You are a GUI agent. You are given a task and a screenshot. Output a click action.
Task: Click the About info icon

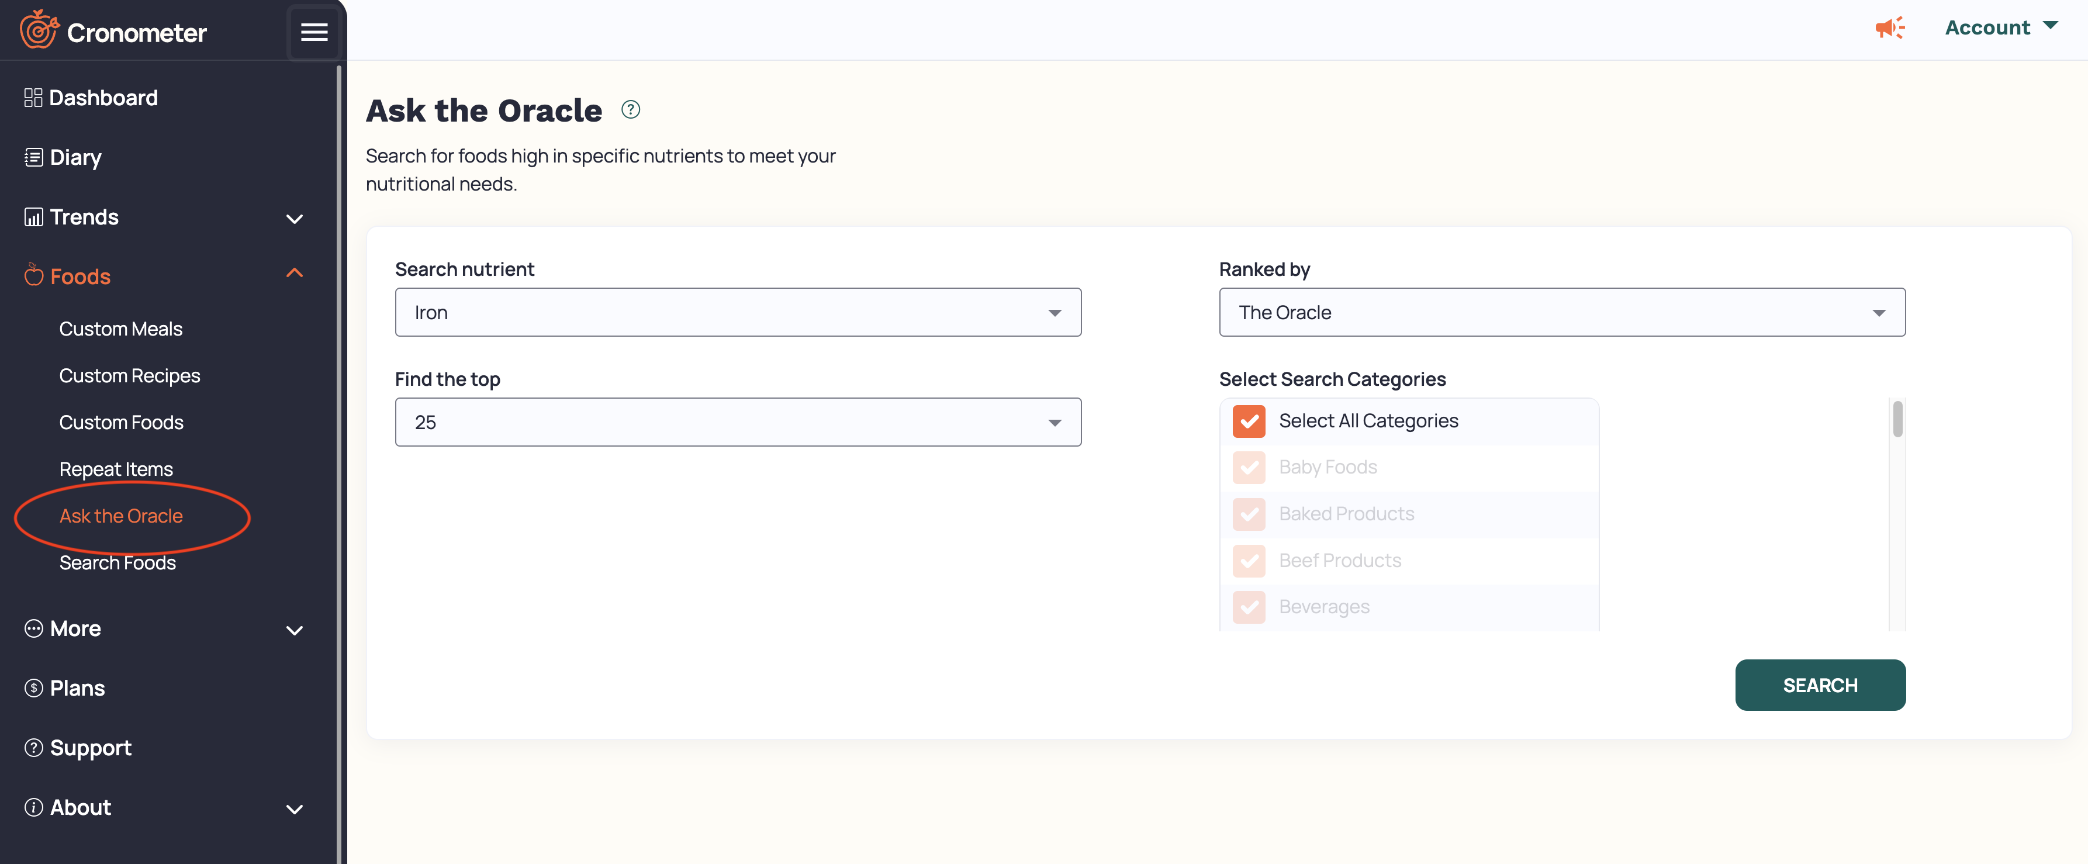[33, 807]
